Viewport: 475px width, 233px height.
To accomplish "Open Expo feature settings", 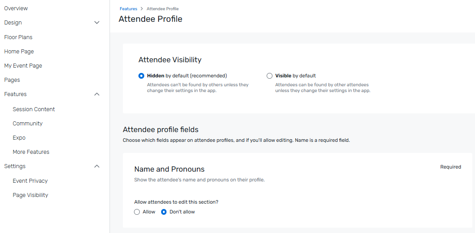I will coord(19,138).
